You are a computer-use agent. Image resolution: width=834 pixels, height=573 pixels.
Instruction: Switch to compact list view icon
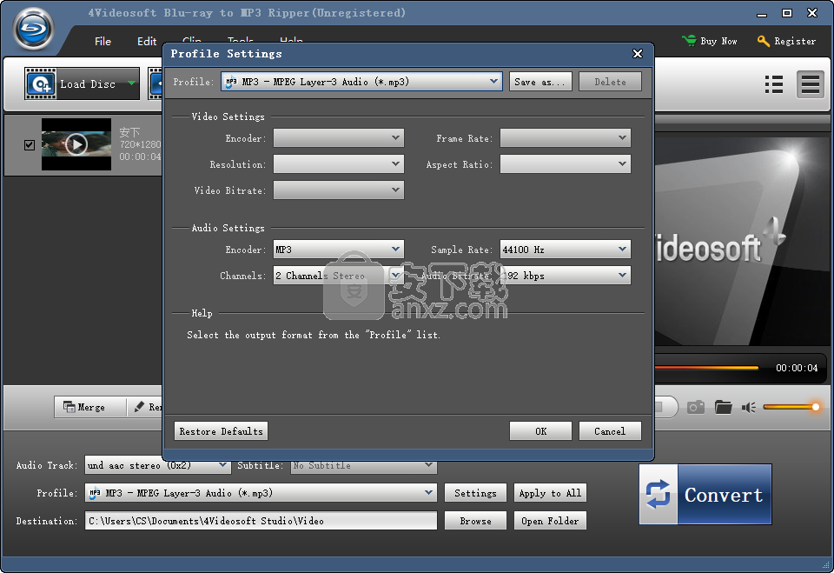[810, 84]
